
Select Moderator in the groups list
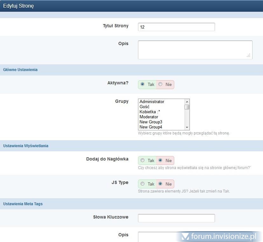click(149, 117)
